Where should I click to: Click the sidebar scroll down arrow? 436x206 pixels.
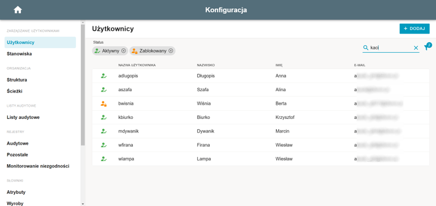click(83, 204)
